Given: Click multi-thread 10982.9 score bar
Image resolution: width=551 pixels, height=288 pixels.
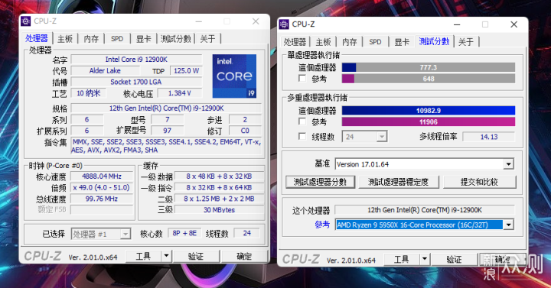Looking at the screenshot, I should click(429, 111).
